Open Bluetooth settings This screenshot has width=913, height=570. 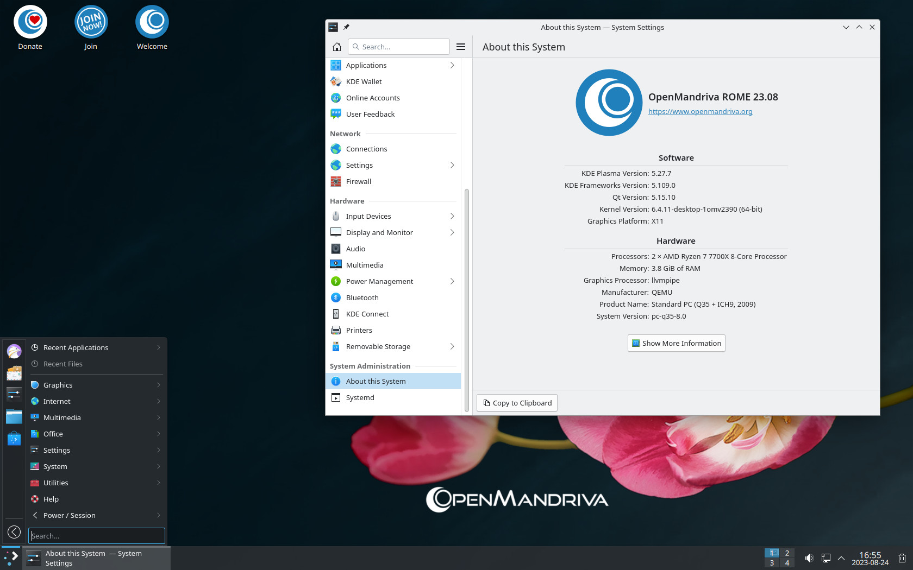(393, 297)
